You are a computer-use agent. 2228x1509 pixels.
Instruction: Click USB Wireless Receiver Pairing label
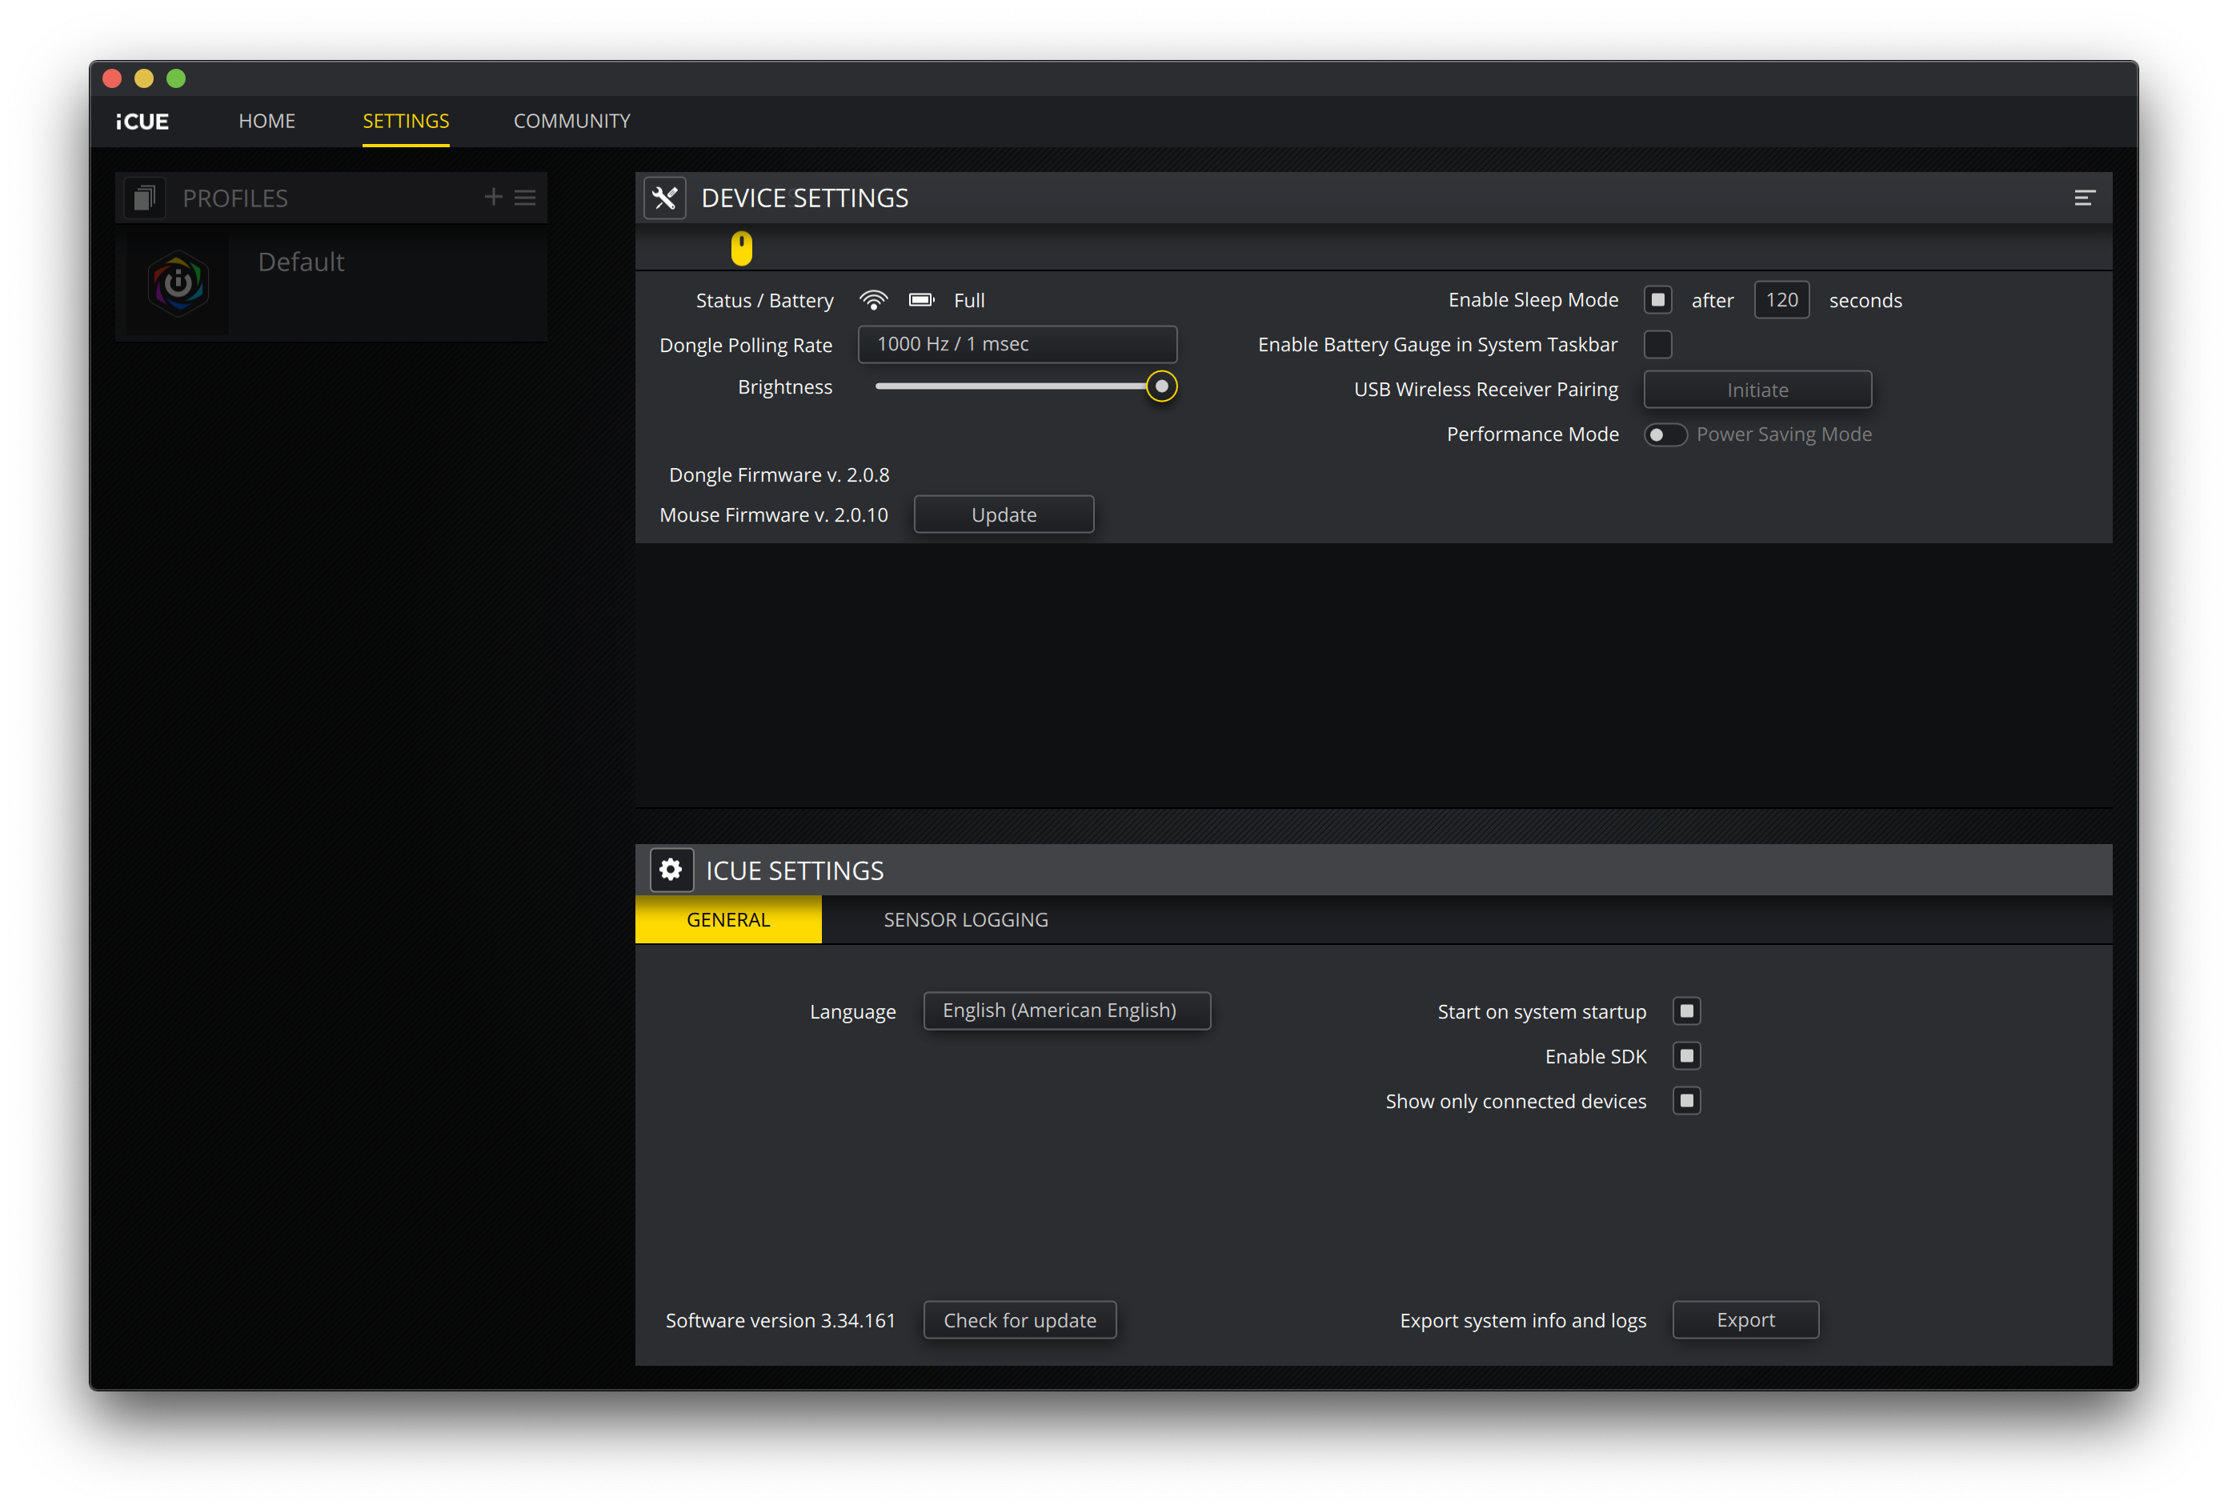(x=1485, y=389)
